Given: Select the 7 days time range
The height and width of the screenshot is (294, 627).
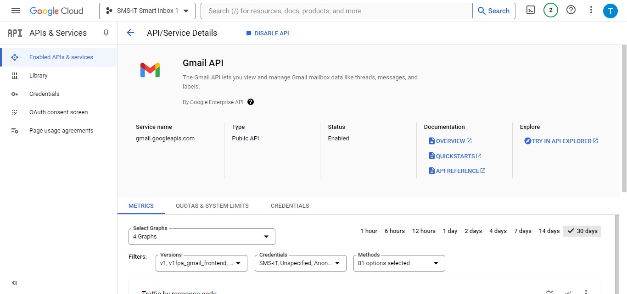Looking at the screenshot, I should pyautogui.click(x=522, y=231).
